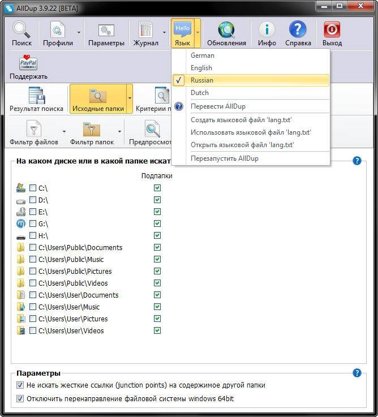The width and height of the screenshot is (378, 417).
Task: Open the Инфо icon
Action: pyautogui.click(x=267, y=29)
